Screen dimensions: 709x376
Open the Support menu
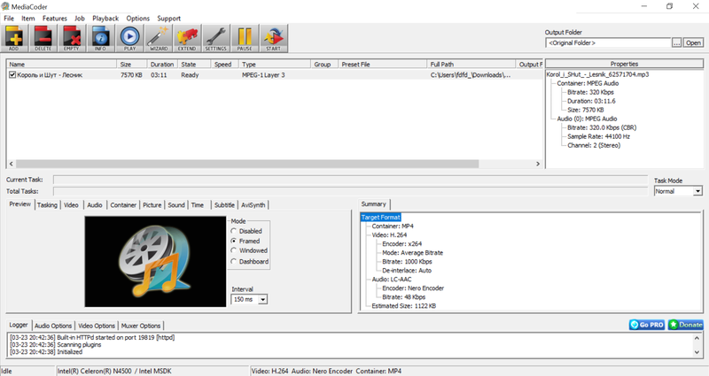click(168, 19)
